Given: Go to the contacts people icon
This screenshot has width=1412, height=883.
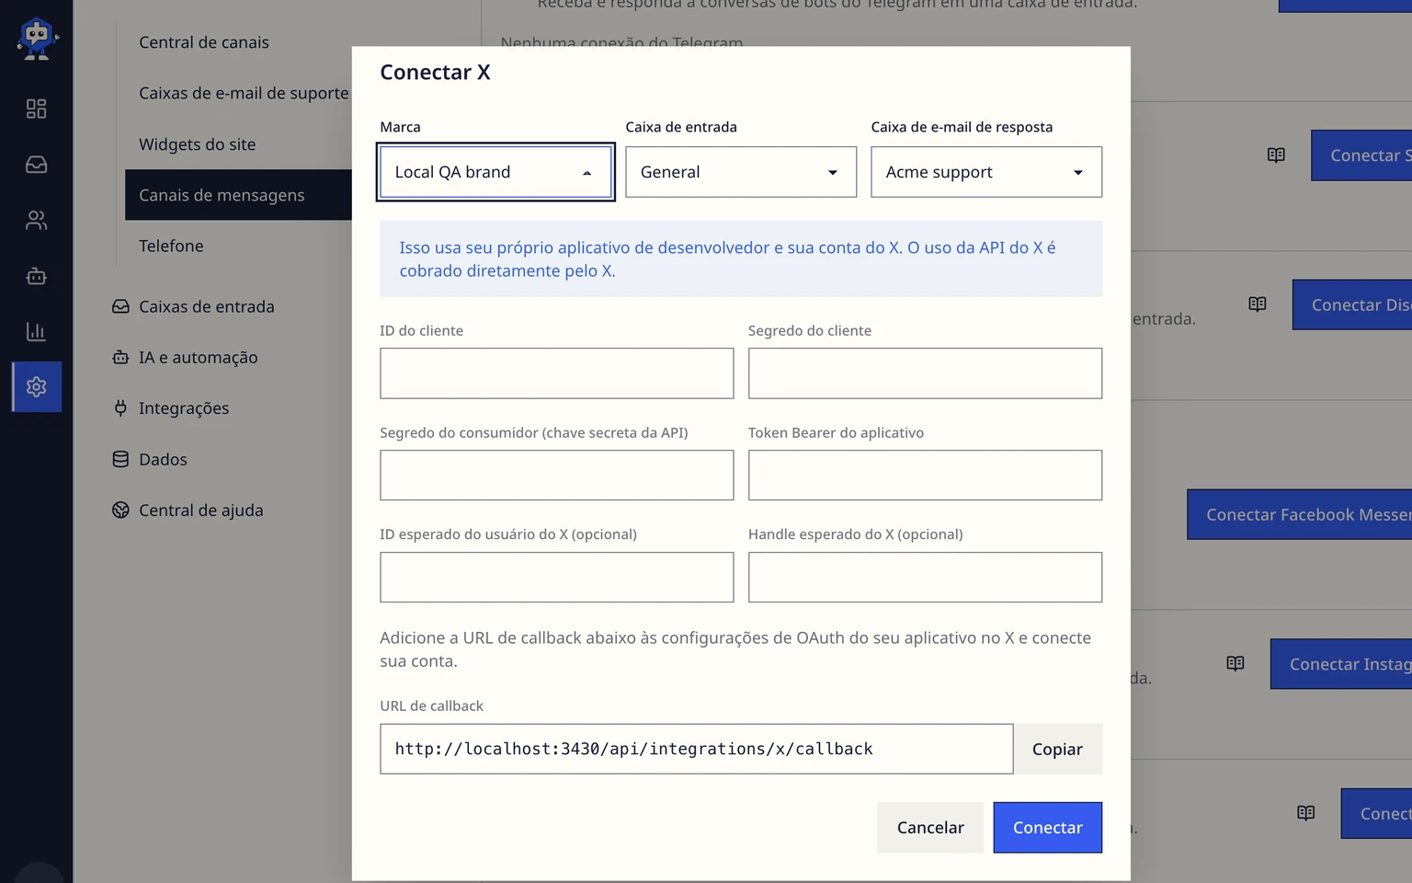Looking at the screenshot, I should click(x=37, y=221).
